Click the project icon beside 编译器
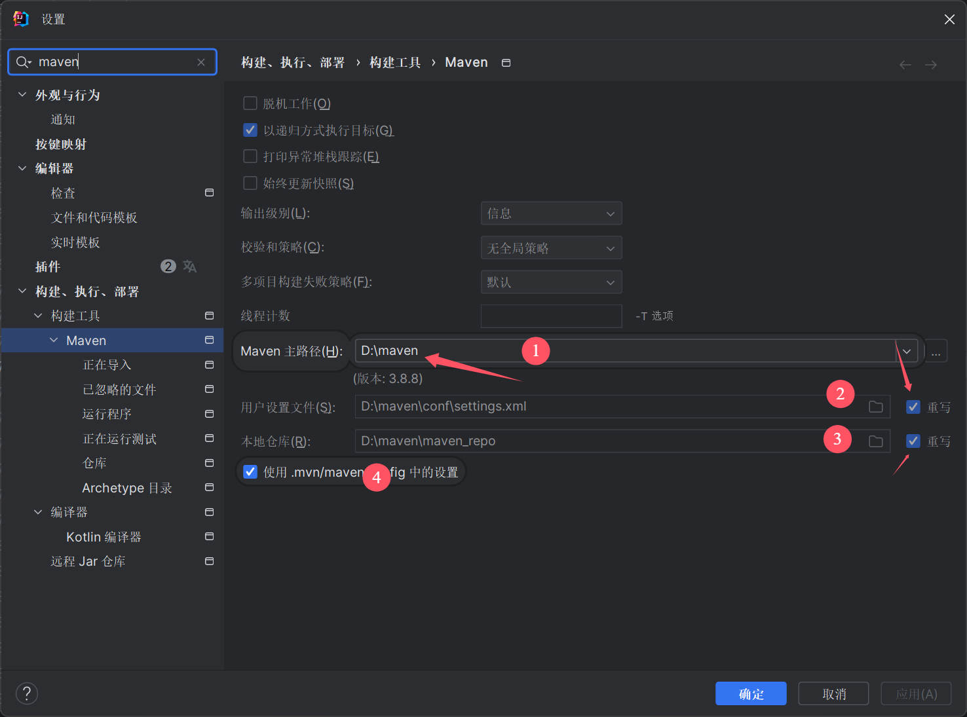The height and width of the screenshot is (717, 967). pos(210,512)
